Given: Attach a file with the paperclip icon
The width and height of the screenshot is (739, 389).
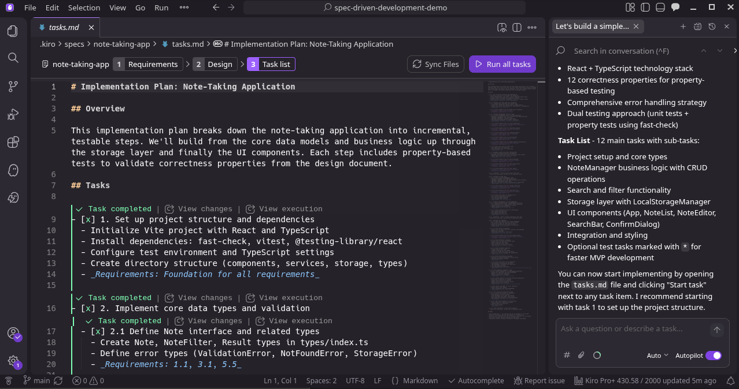Looking at the screenshot, I should pos(581,355).
